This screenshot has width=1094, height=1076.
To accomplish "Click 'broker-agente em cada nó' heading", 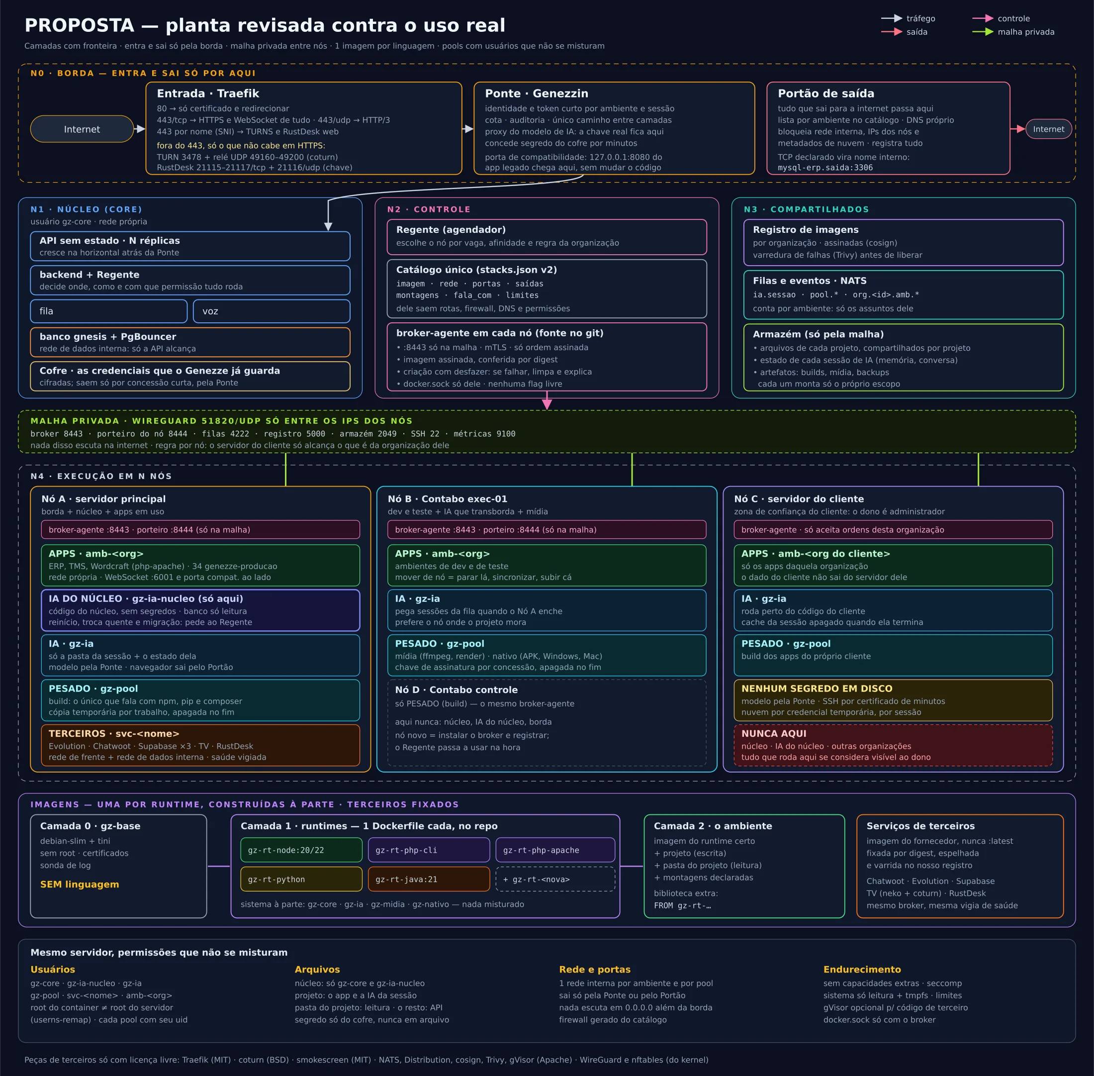I will tap(500, 333).
